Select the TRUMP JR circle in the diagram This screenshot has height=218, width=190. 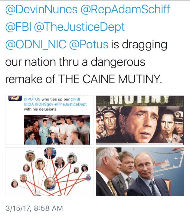coord(30,157)
